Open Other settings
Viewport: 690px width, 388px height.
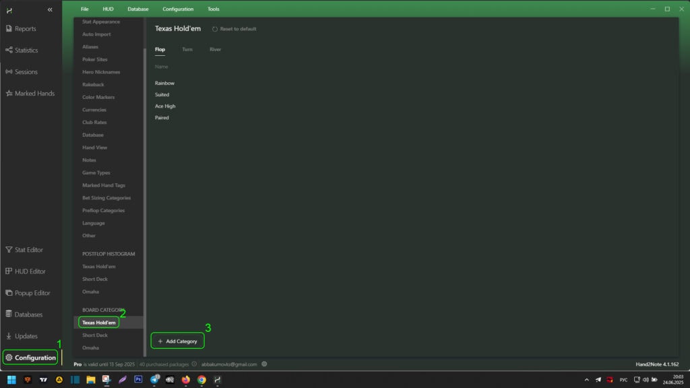point(88,236)
